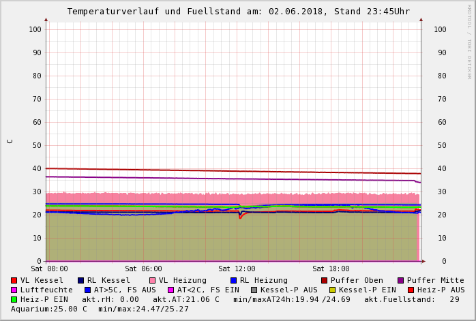Click the 'Kessel-P EIN' legend label
Viewport: 476px width, 321px height.
368,290
